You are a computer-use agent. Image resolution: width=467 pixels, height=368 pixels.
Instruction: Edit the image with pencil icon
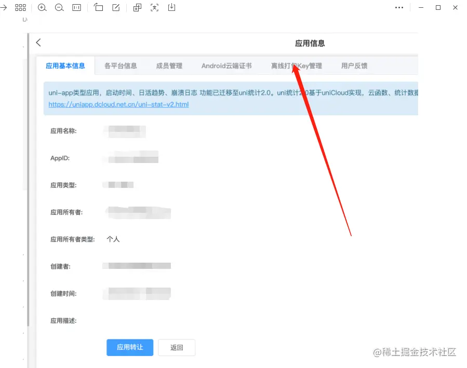pos(116,7)
